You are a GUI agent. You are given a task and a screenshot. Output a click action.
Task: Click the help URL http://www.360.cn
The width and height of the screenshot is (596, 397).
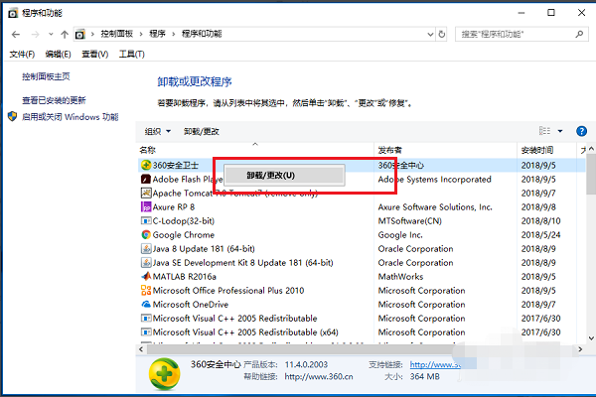[319, 376]
